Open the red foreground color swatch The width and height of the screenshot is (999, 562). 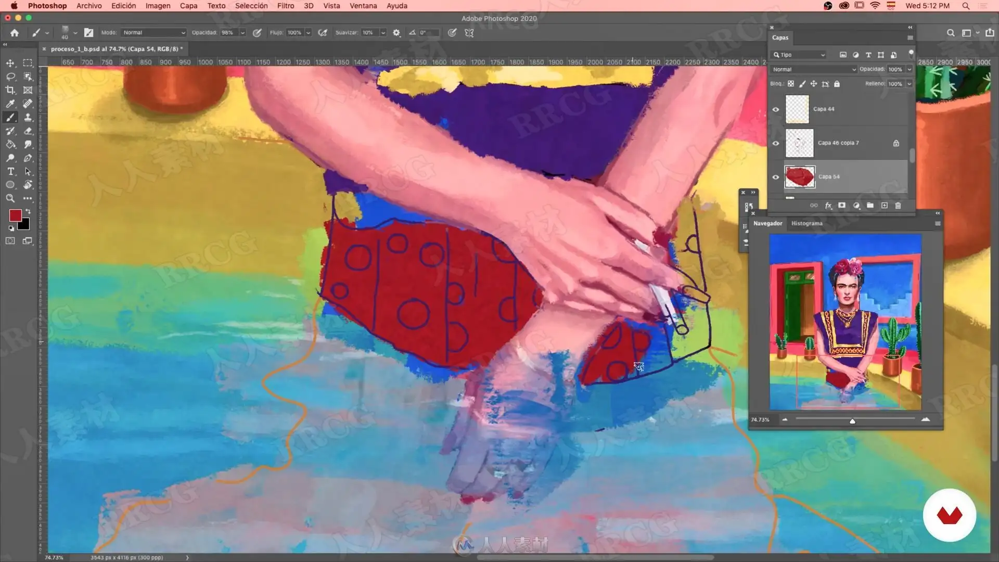[x=15, y=215]
